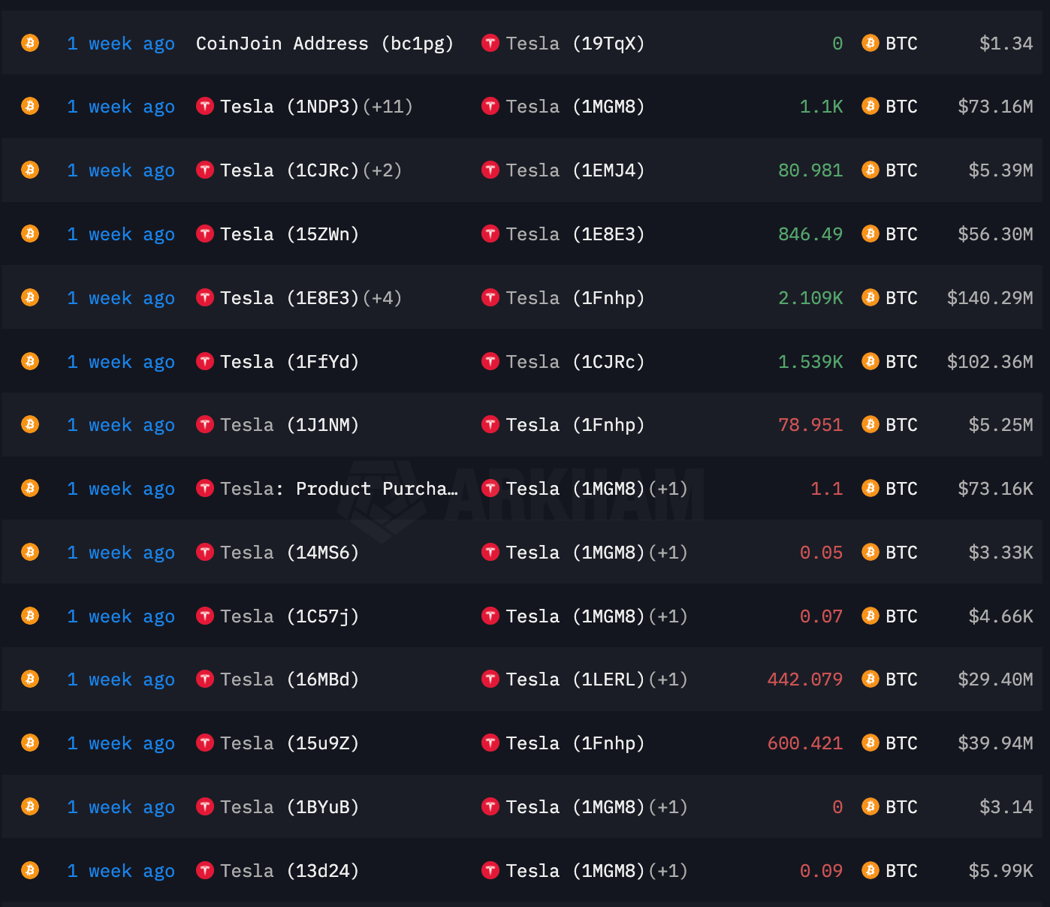Click the BTC token icon in $56.30M row

(870, 234)
